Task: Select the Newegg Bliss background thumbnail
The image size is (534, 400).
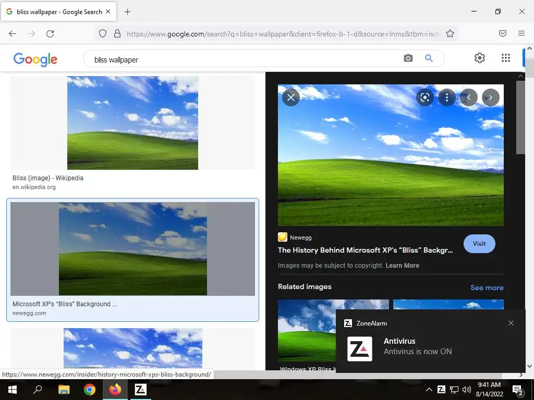Action: click(x=133, y=248)
